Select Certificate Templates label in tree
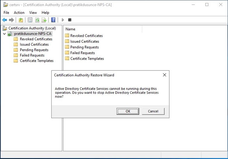Image resolution: width=228 pixels, height=159 pixels. (37, 61)
